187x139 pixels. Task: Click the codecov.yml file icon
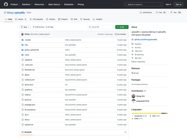pyautogui.click(x=22, y=80)
